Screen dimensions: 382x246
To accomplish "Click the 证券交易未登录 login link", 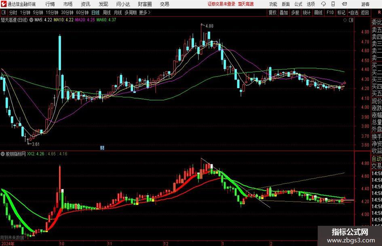I will pos(222,4).
